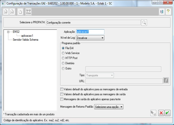Select EMS2 in the tree
The image size is (174, 125).
(x=16, y=32)
